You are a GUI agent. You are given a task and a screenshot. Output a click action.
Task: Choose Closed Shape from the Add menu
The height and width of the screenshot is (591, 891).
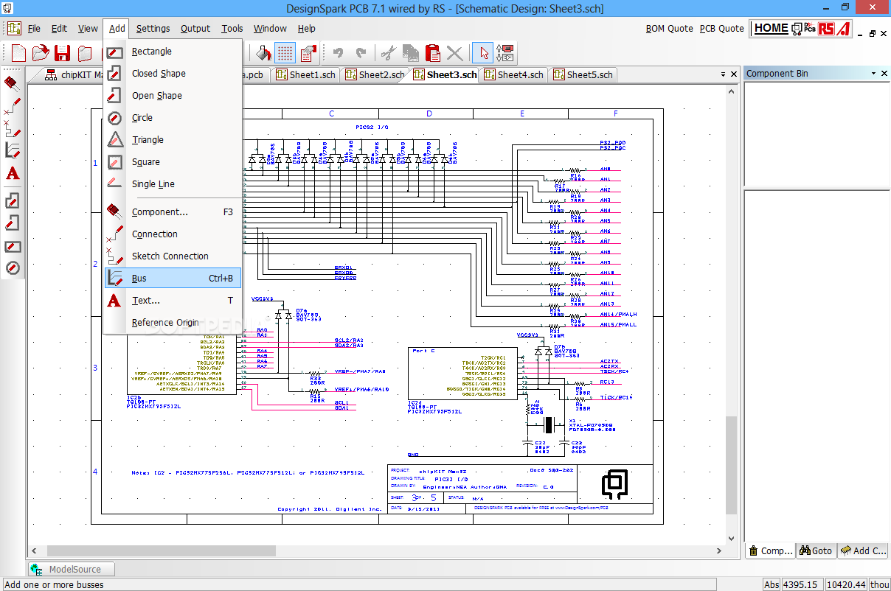click(x=173, y=74)
